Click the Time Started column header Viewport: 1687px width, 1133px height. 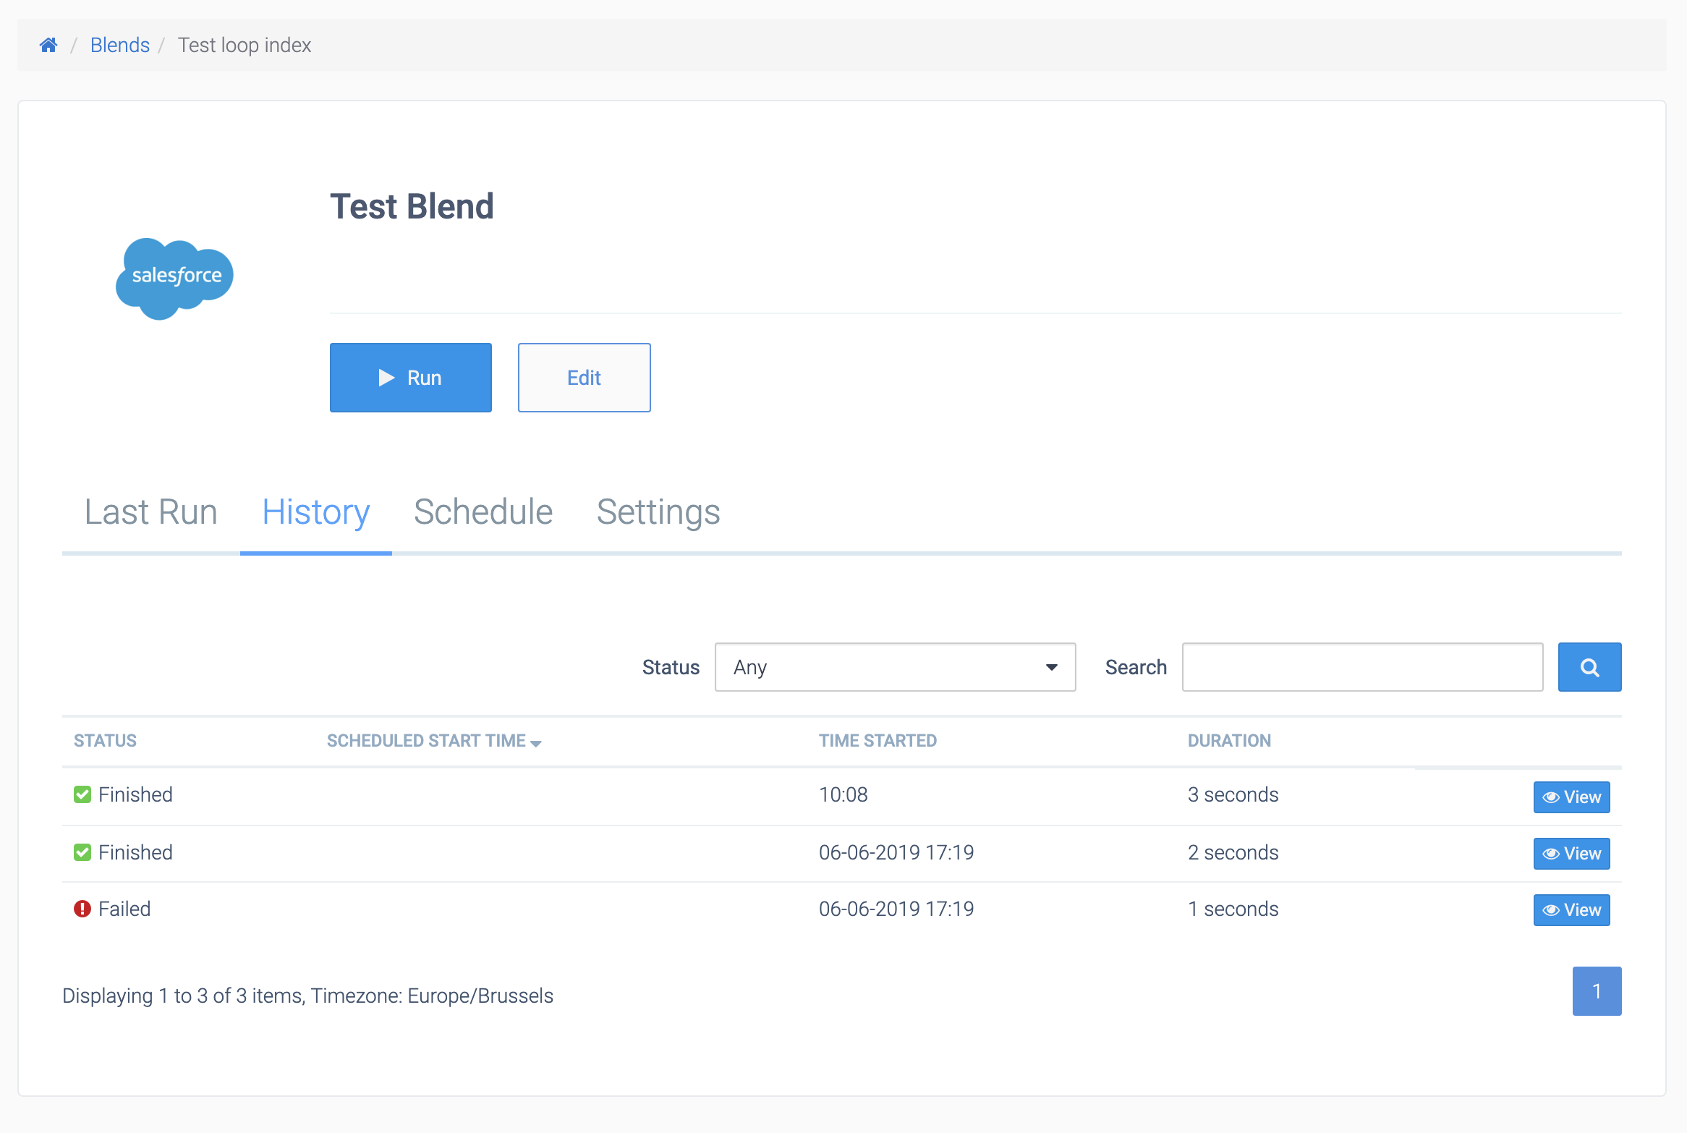[x=878, y=741]
